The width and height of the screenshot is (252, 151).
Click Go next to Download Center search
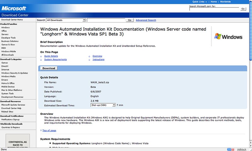coord(130,20)
